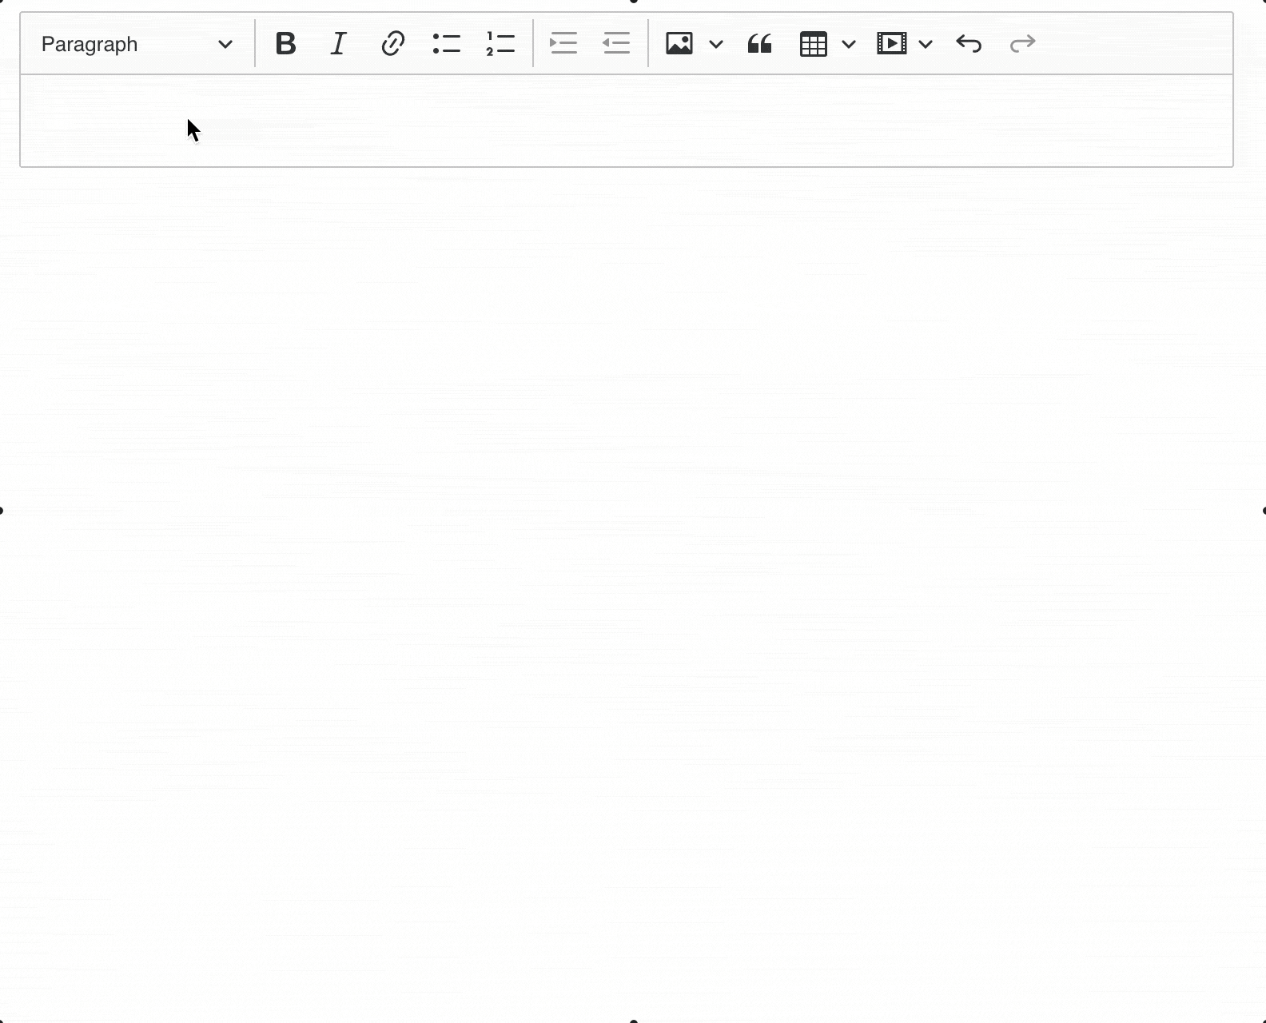The height and width of the screenshot is (1023, 1266).
Task: Click the insert link icon
Action: tap(392, 44)
